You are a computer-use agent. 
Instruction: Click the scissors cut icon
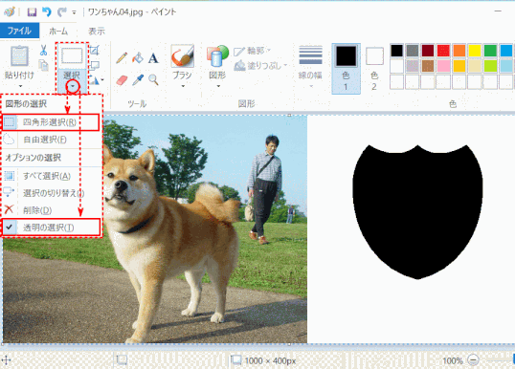43,51
